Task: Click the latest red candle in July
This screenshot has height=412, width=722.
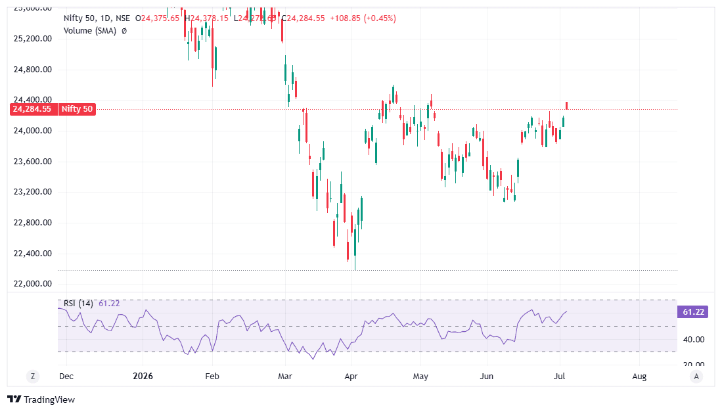Action: 567,106
